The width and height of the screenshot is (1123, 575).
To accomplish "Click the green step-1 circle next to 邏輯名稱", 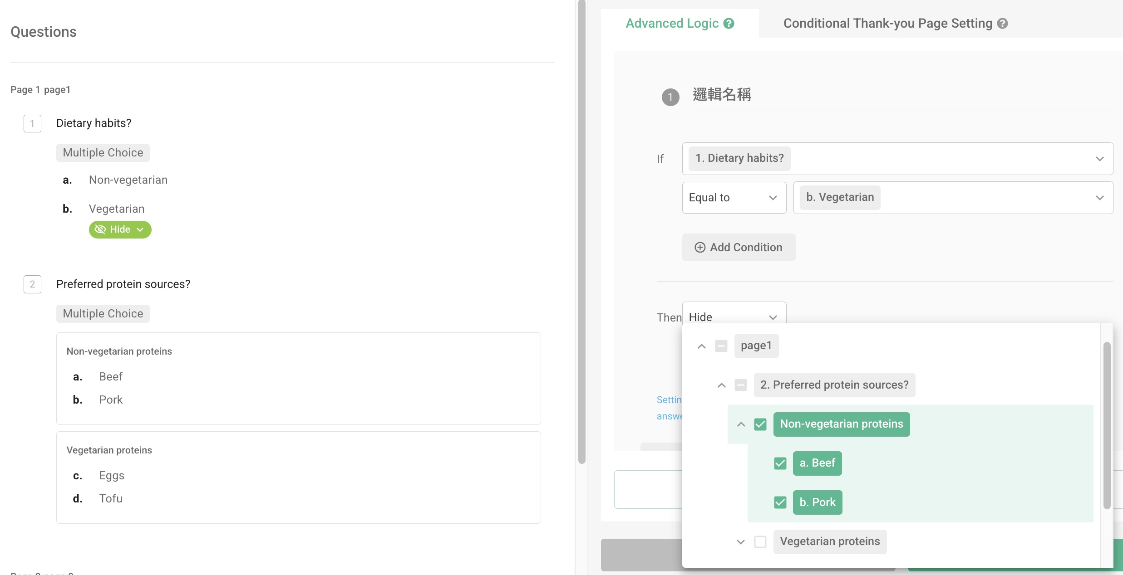I will tap(670, 97).
